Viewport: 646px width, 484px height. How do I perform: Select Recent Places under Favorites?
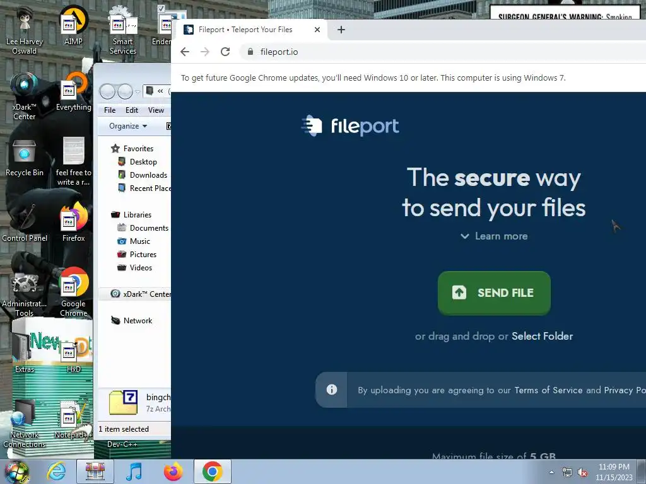144,188
